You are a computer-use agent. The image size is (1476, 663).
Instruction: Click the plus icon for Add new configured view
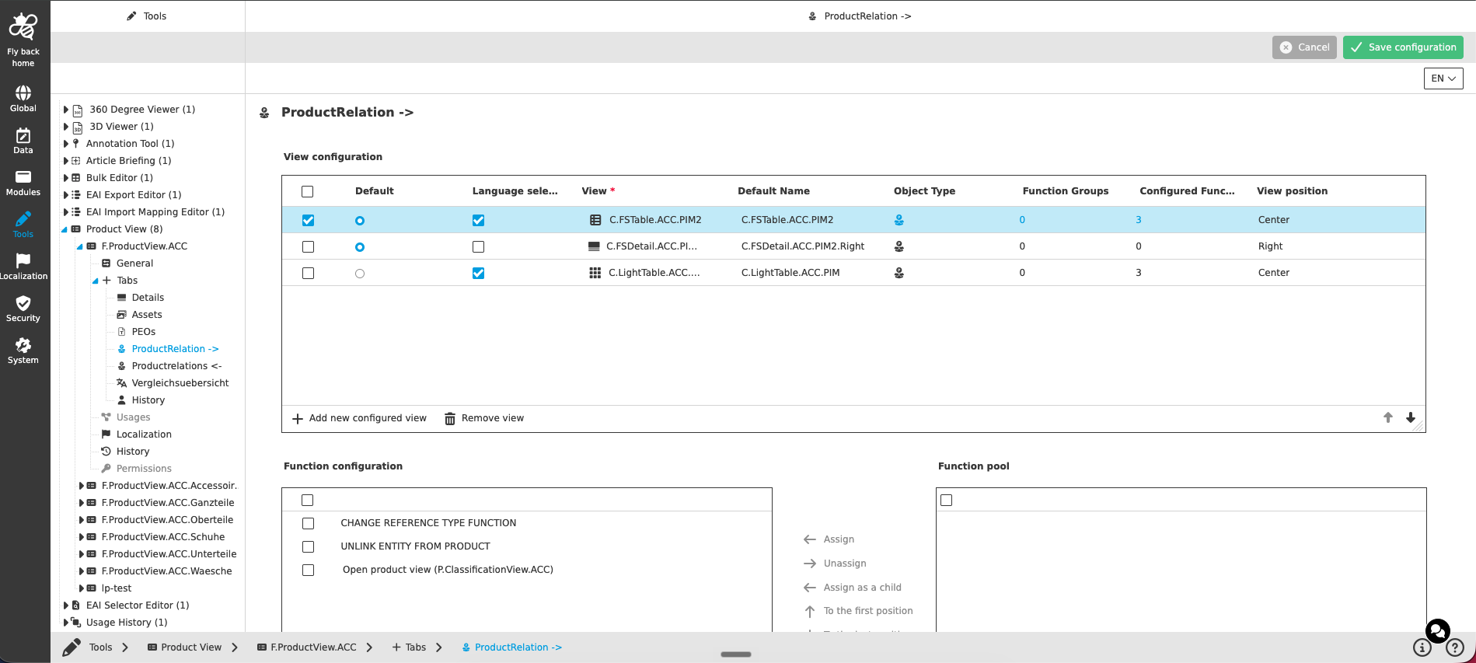point(298,419)
